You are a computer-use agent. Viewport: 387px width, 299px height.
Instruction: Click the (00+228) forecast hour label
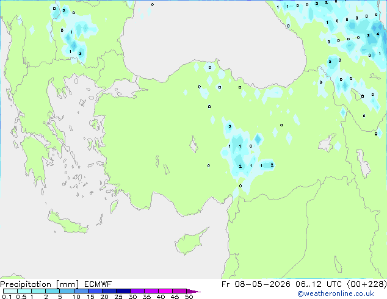(x=367, y=284)
